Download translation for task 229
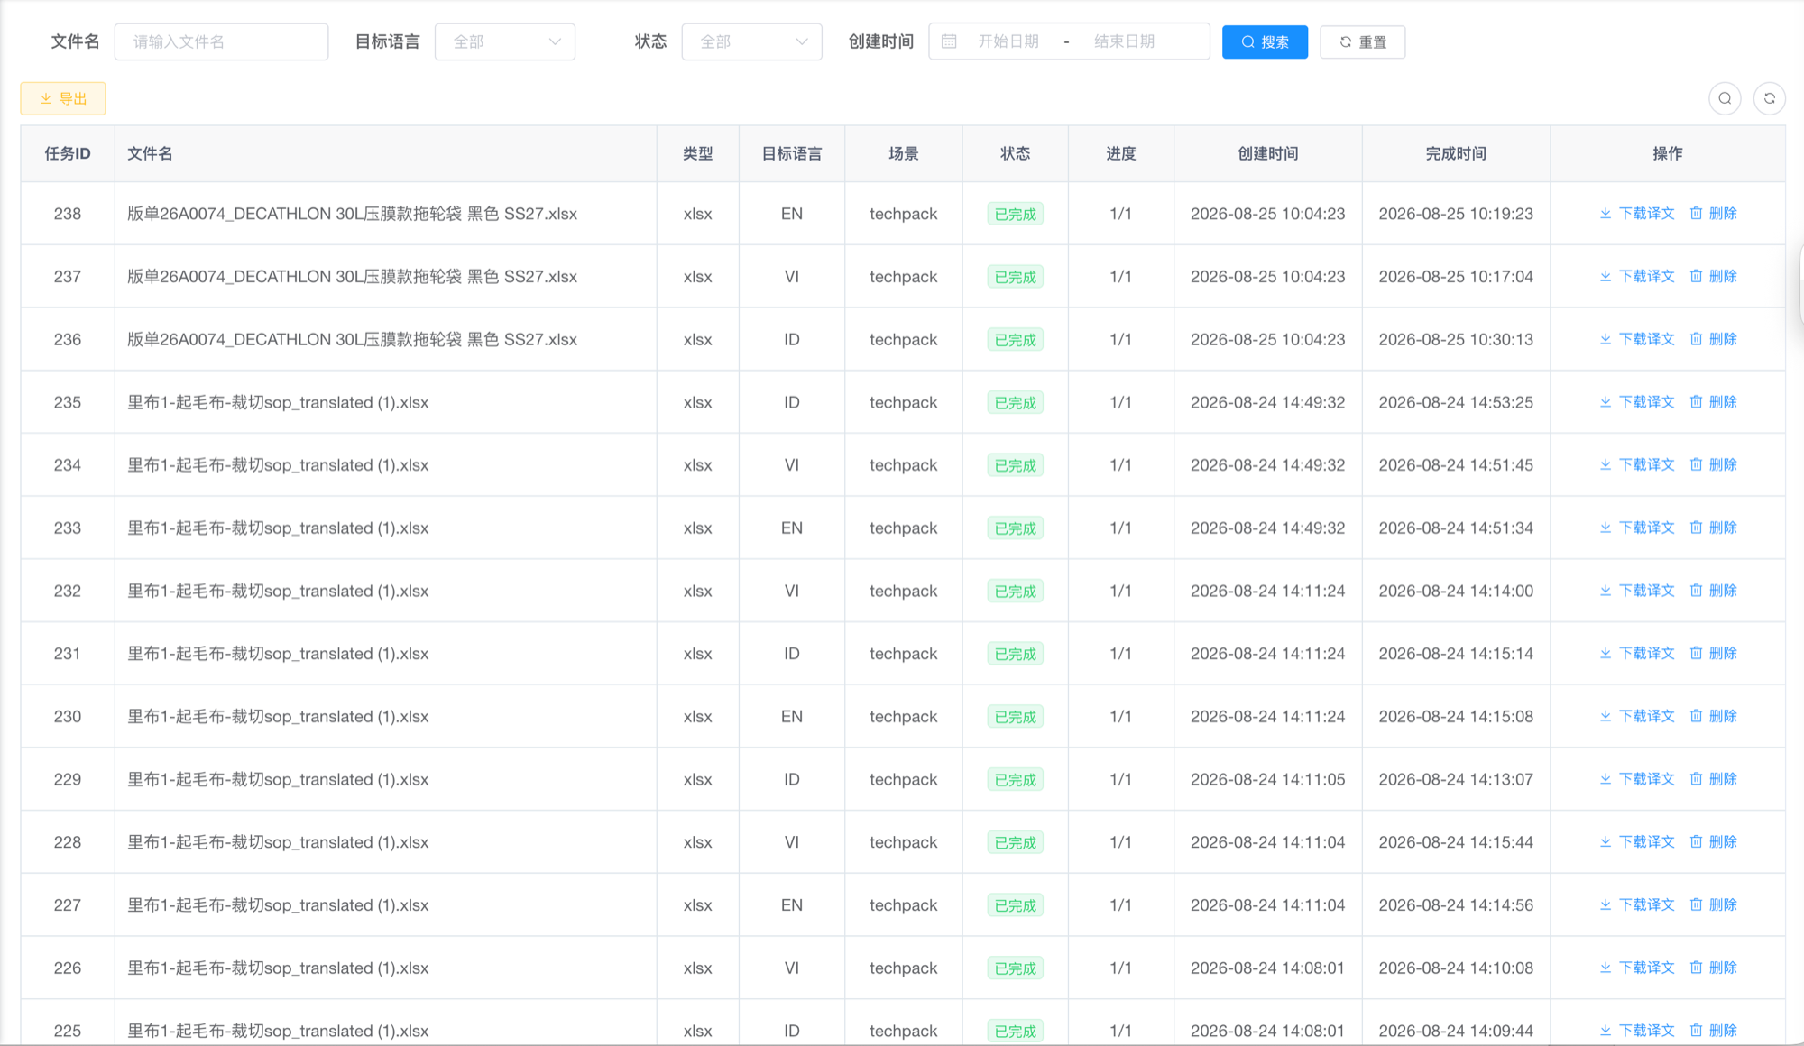1804x1046 pixels. click(1636, 779)
